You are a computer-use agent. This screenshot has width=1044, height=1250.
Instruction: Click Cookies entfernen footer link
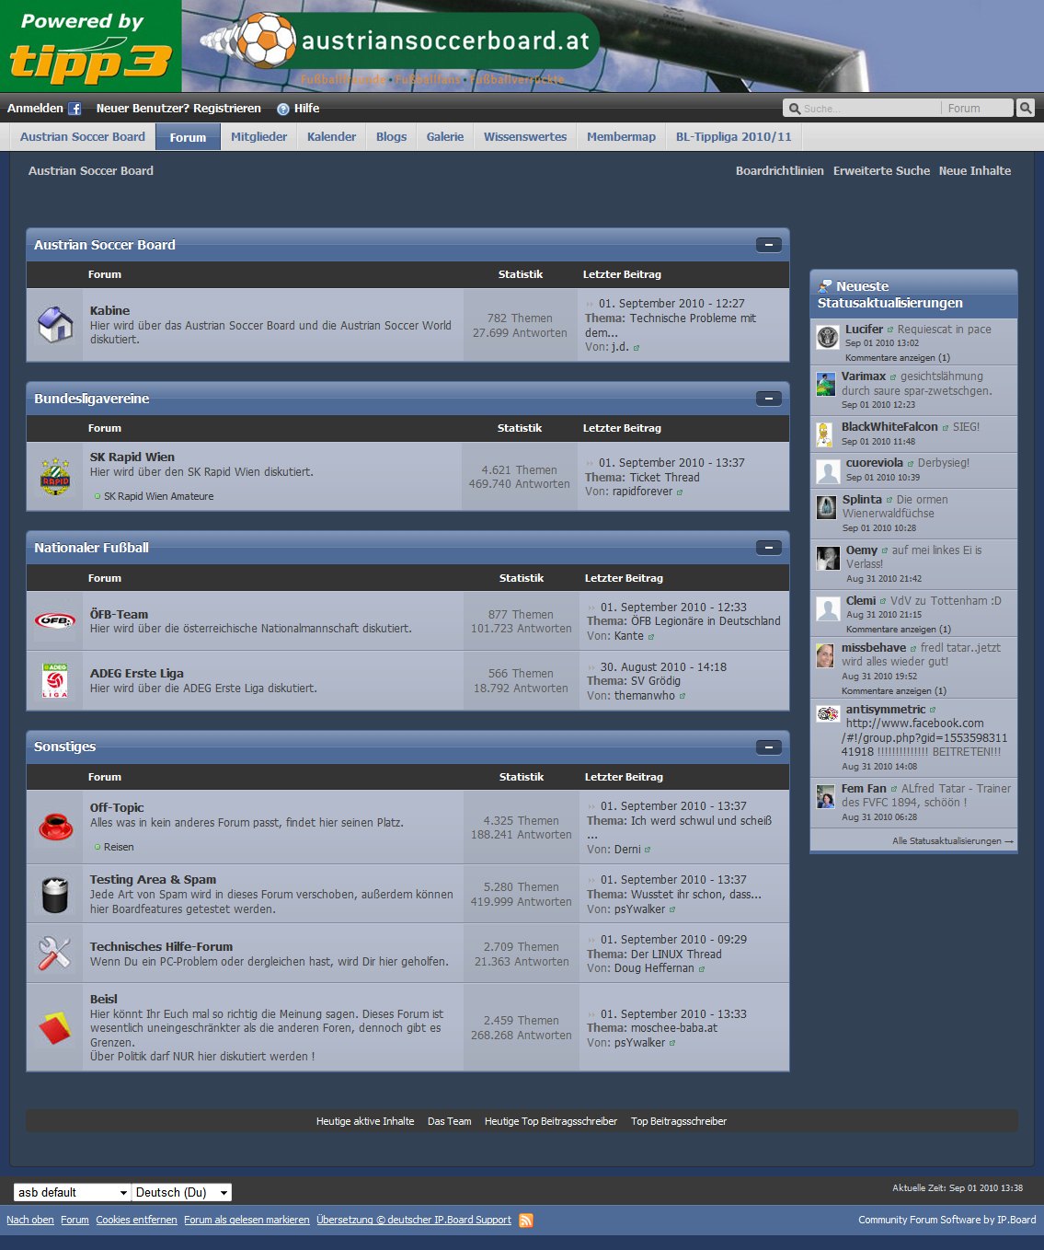click(x=136, y=1221)
